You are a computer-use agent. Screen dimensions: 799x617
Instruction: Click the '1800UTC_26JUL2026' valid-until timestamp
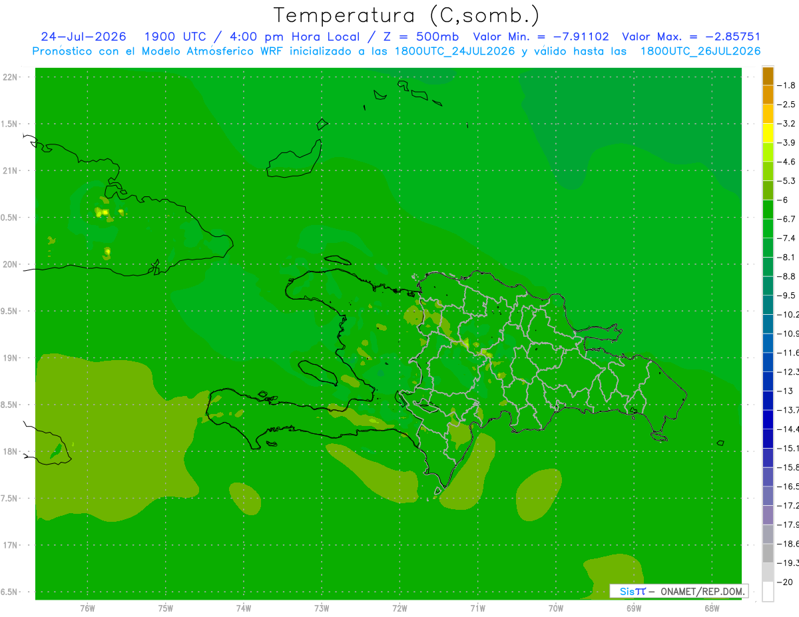pos(700,51)
